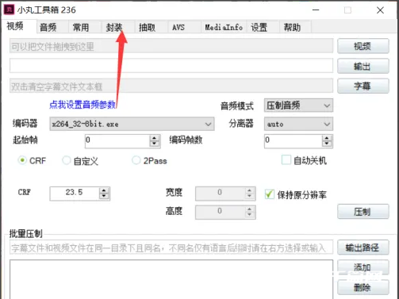399x299 pixels.
Task: Open the 音频模式 dropdown
Action: pyautogui.click(x=298, y=105)
